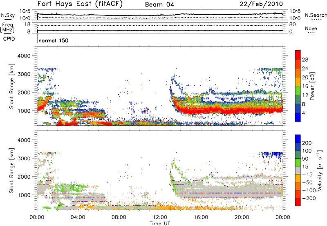Click the '12:00' time tick label

160,217
